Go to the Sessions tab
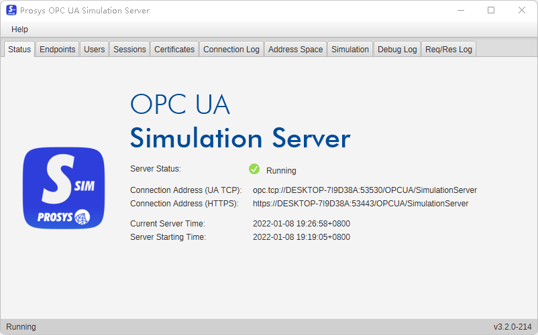The height and width of the screenshot is (335, 538). coord(129,50)
